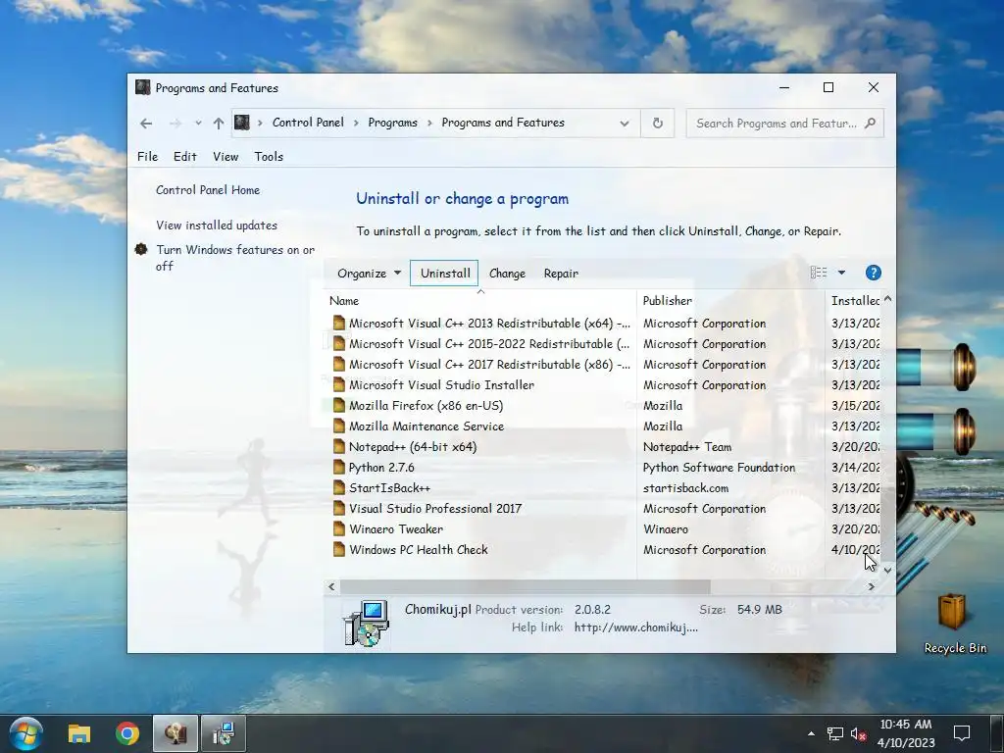Open the Windows Start button
This screenshot has height=753, width=1004.
pos(26,733)
